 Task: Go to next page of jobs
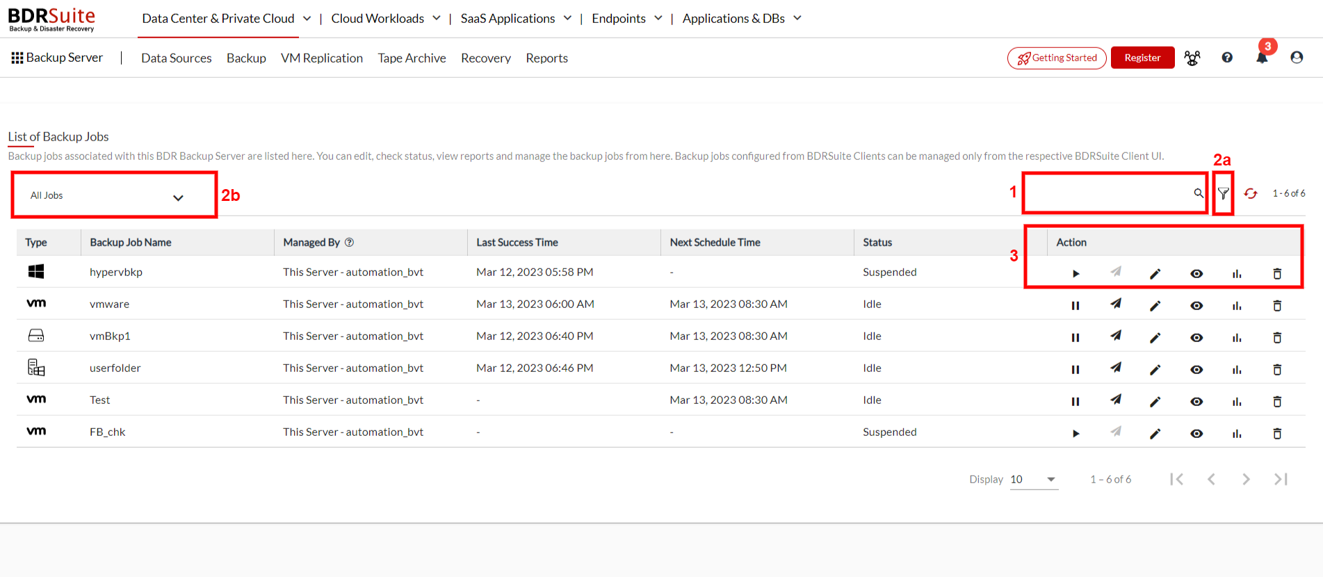[x=1246, y=479]
